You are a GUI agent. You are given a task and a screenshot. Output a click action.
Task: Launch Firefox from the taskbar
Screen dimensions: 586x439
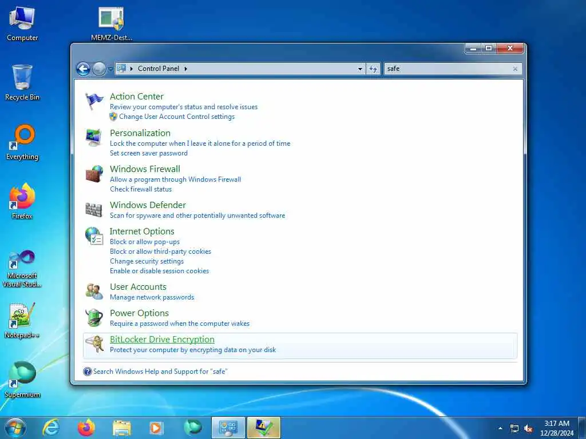point(86,428)
